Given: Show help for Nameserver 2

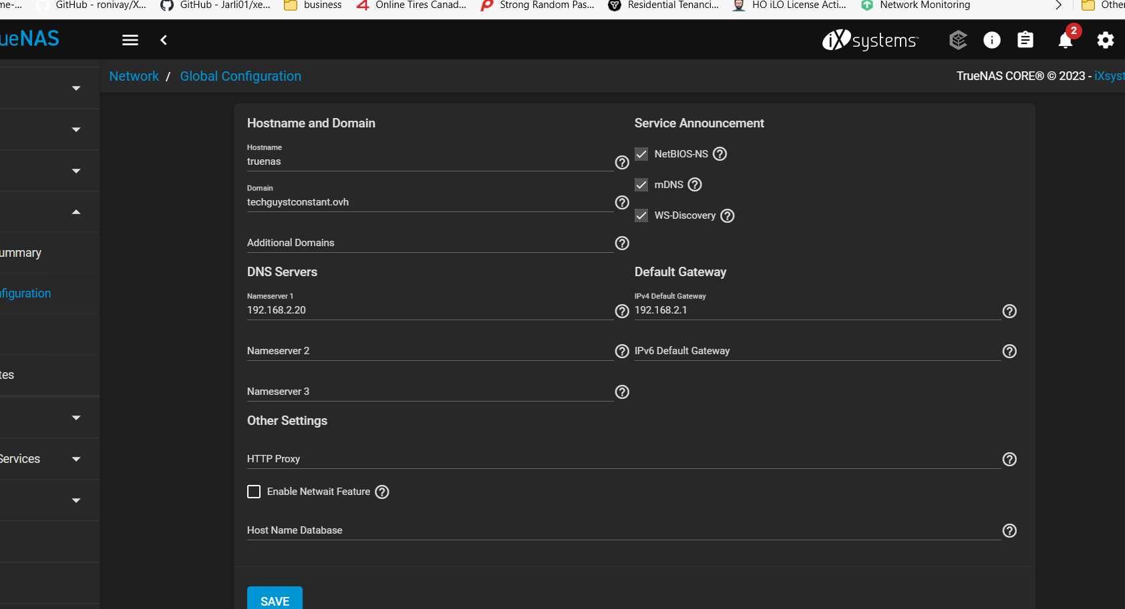Looking at the screenshot, I should point(622,351).
